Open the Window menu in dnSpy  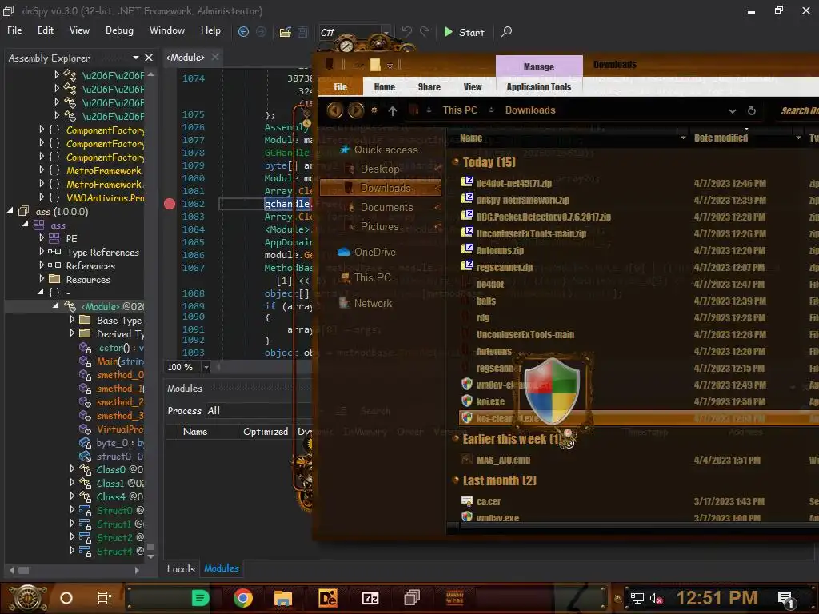(x=166, y=30)
